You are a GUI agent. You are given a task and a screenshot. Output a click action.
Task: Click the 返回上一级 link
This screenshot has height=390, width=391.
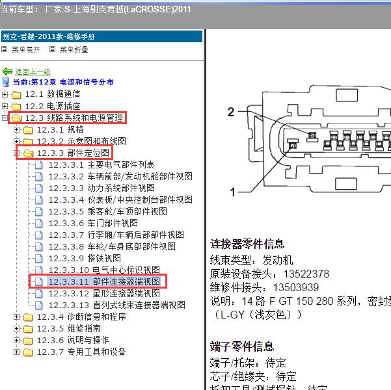[x=33, y=71]
